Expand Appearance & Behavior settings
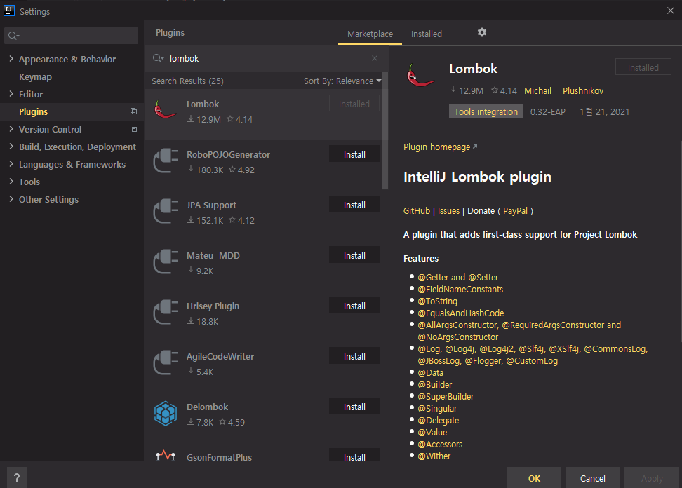The image size is (682, 488). (x=11, y=59)
